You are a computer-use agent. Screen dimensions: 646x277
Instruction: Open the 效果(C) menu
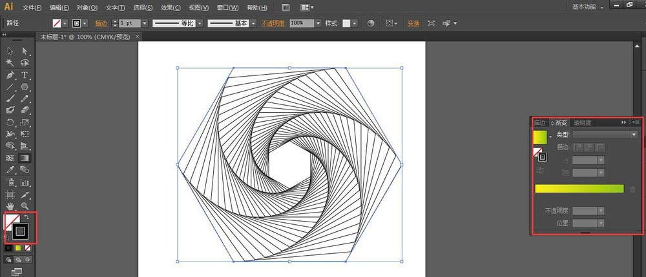coord(171,8)
